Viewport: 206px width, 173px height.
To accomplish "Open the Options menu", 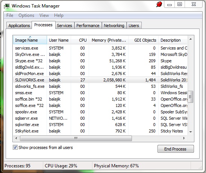I will [26, 15].
